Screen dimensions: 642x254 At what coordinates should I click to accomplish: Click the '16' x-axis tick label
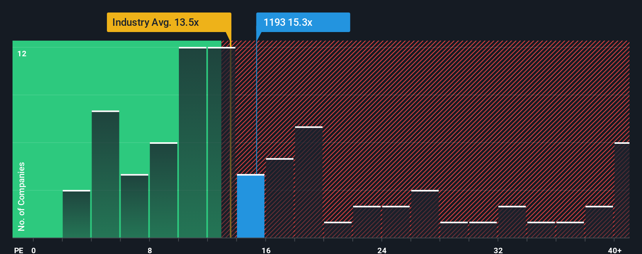coord(266,250)
